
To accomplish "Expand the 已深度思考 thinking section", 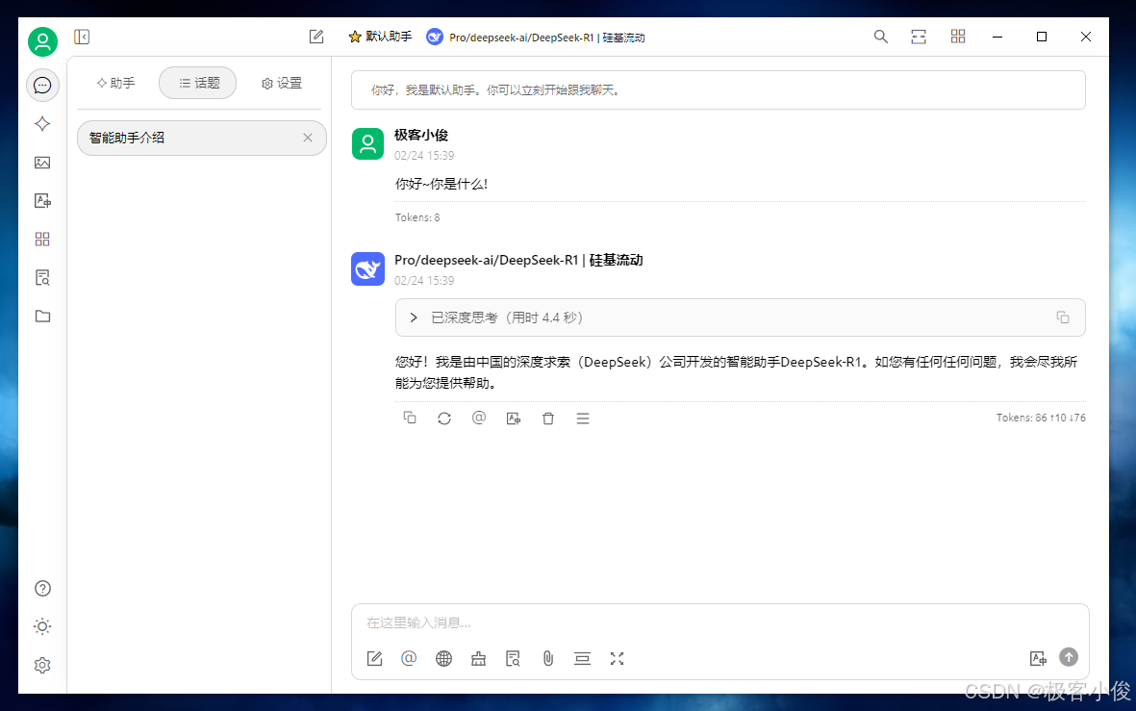I will click(x=740, y=317).
